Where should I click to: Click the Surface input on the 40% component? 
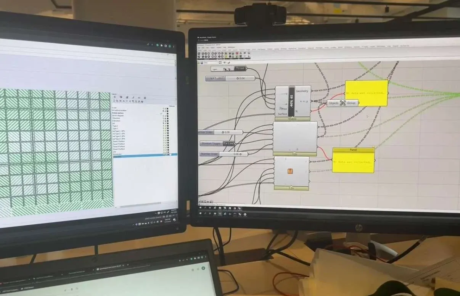point(282,114)
